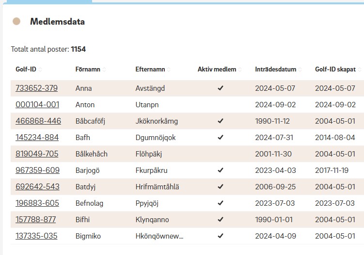
Task: Click active member checkmark for Bigmiko
Action: [x=221, y=236]
